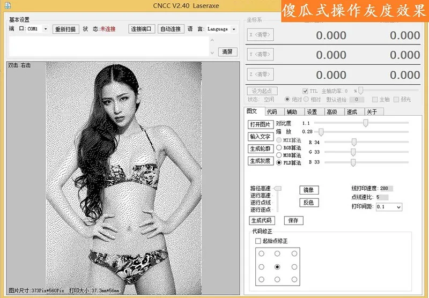Select the M3B算法 radio button
429x298 pixels.
(x=279, y=155)
